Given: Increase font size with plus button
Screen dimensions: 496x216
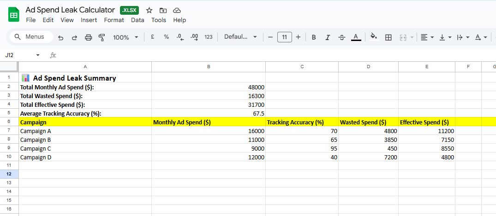Looking at the screenshot, I should (x=299, y=37).
